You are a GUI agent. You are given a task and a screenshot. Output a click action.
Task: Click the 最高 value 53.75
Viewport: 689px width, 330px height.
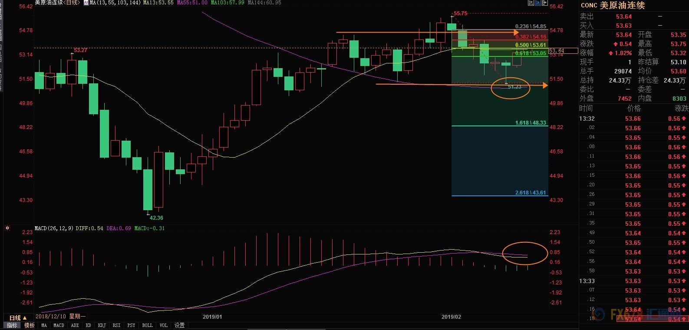(x=678, y=44)
